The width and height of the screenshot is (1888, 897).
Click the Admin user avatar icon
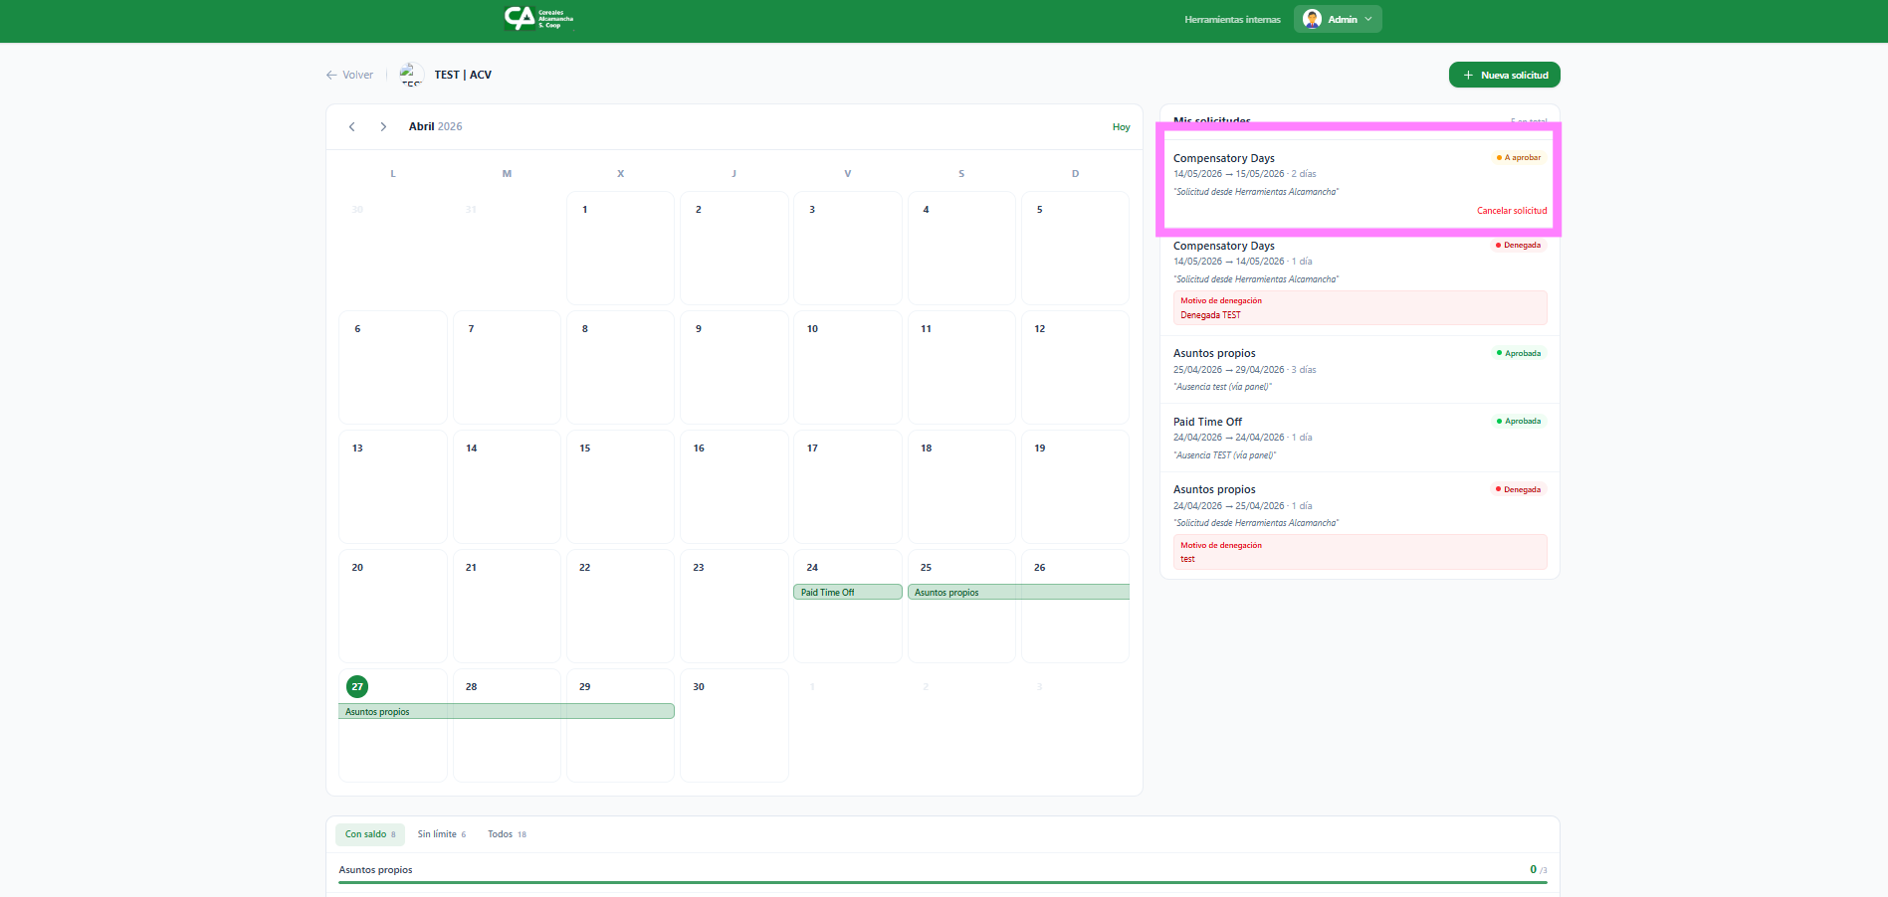(x=1312, y=19)
